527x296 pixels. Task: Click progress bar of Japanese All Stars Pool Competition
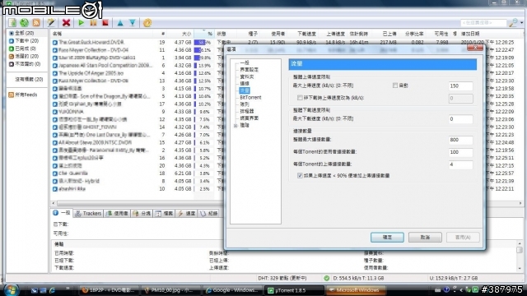(x=203, y=66)
